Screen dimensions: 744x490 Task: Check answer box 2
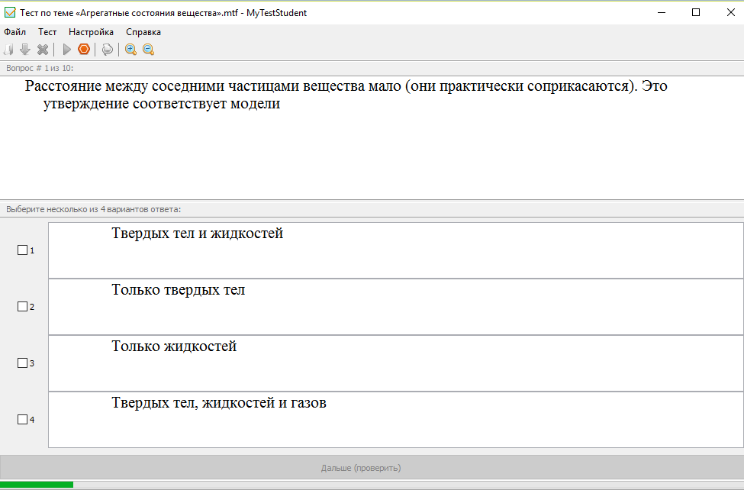[22, 307]
